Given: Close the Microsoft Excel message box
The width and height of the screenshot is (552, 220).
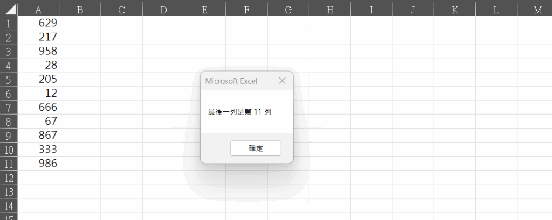Looking at the screenshot, I should 282,81.
